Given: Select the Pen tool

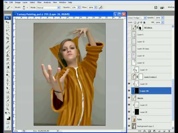Looking at the screenshot, I should tap(7, 80).
